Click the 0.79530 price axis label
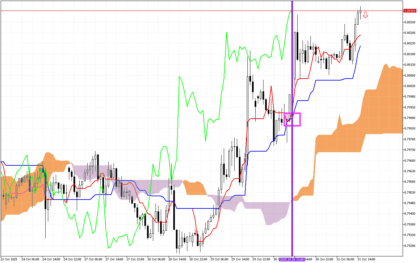Screen dimensions: 420x263 pyautogui.click(x=410, y=192)
